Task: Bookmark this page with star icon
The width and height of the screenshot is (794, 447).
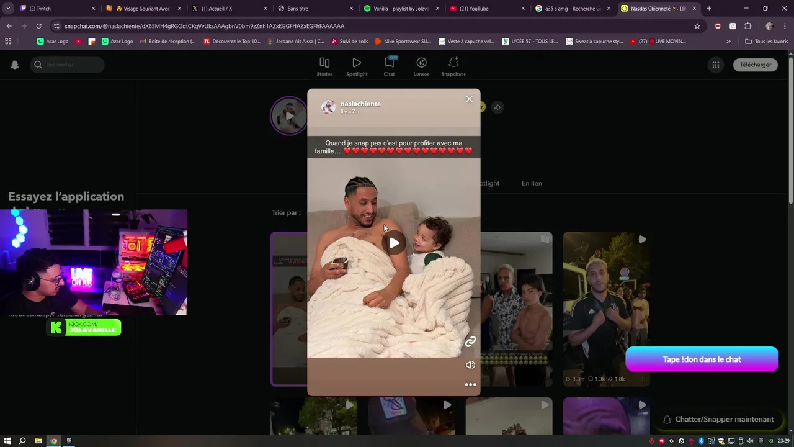Action: pos(697,26)
